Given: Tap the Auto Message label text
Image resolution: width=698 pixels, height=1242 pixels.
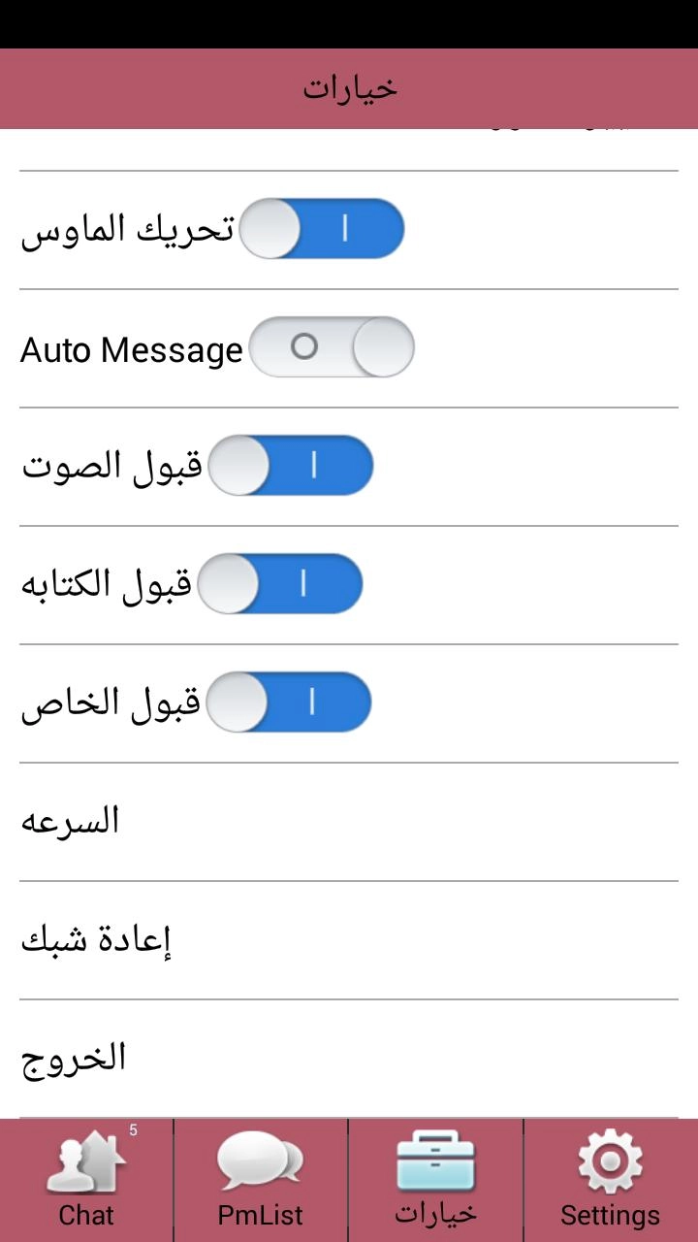Looking at the screenshot, I should click(131, 349).
